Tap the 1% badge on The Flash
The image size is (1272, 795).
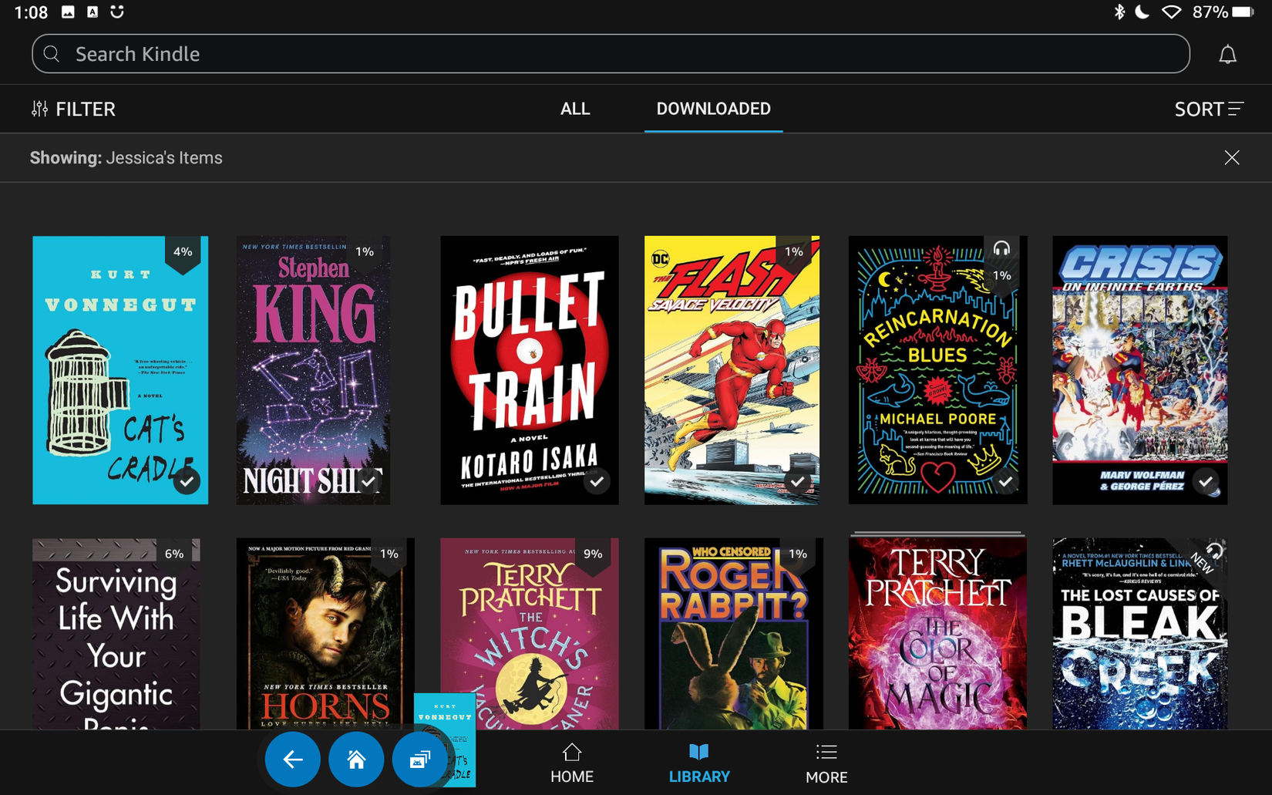pos(794,253)
